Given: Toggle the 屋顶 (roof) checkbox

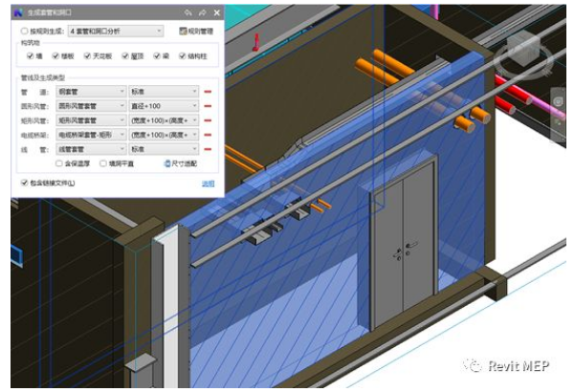Looking at the screenshot, I should coord(125,56).
